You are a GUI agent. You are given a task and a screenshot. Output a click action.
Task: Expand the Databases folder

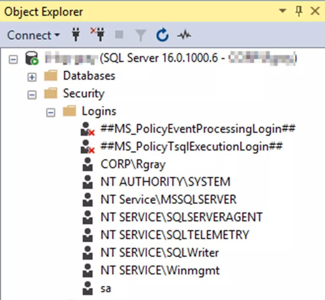point(32,77)
